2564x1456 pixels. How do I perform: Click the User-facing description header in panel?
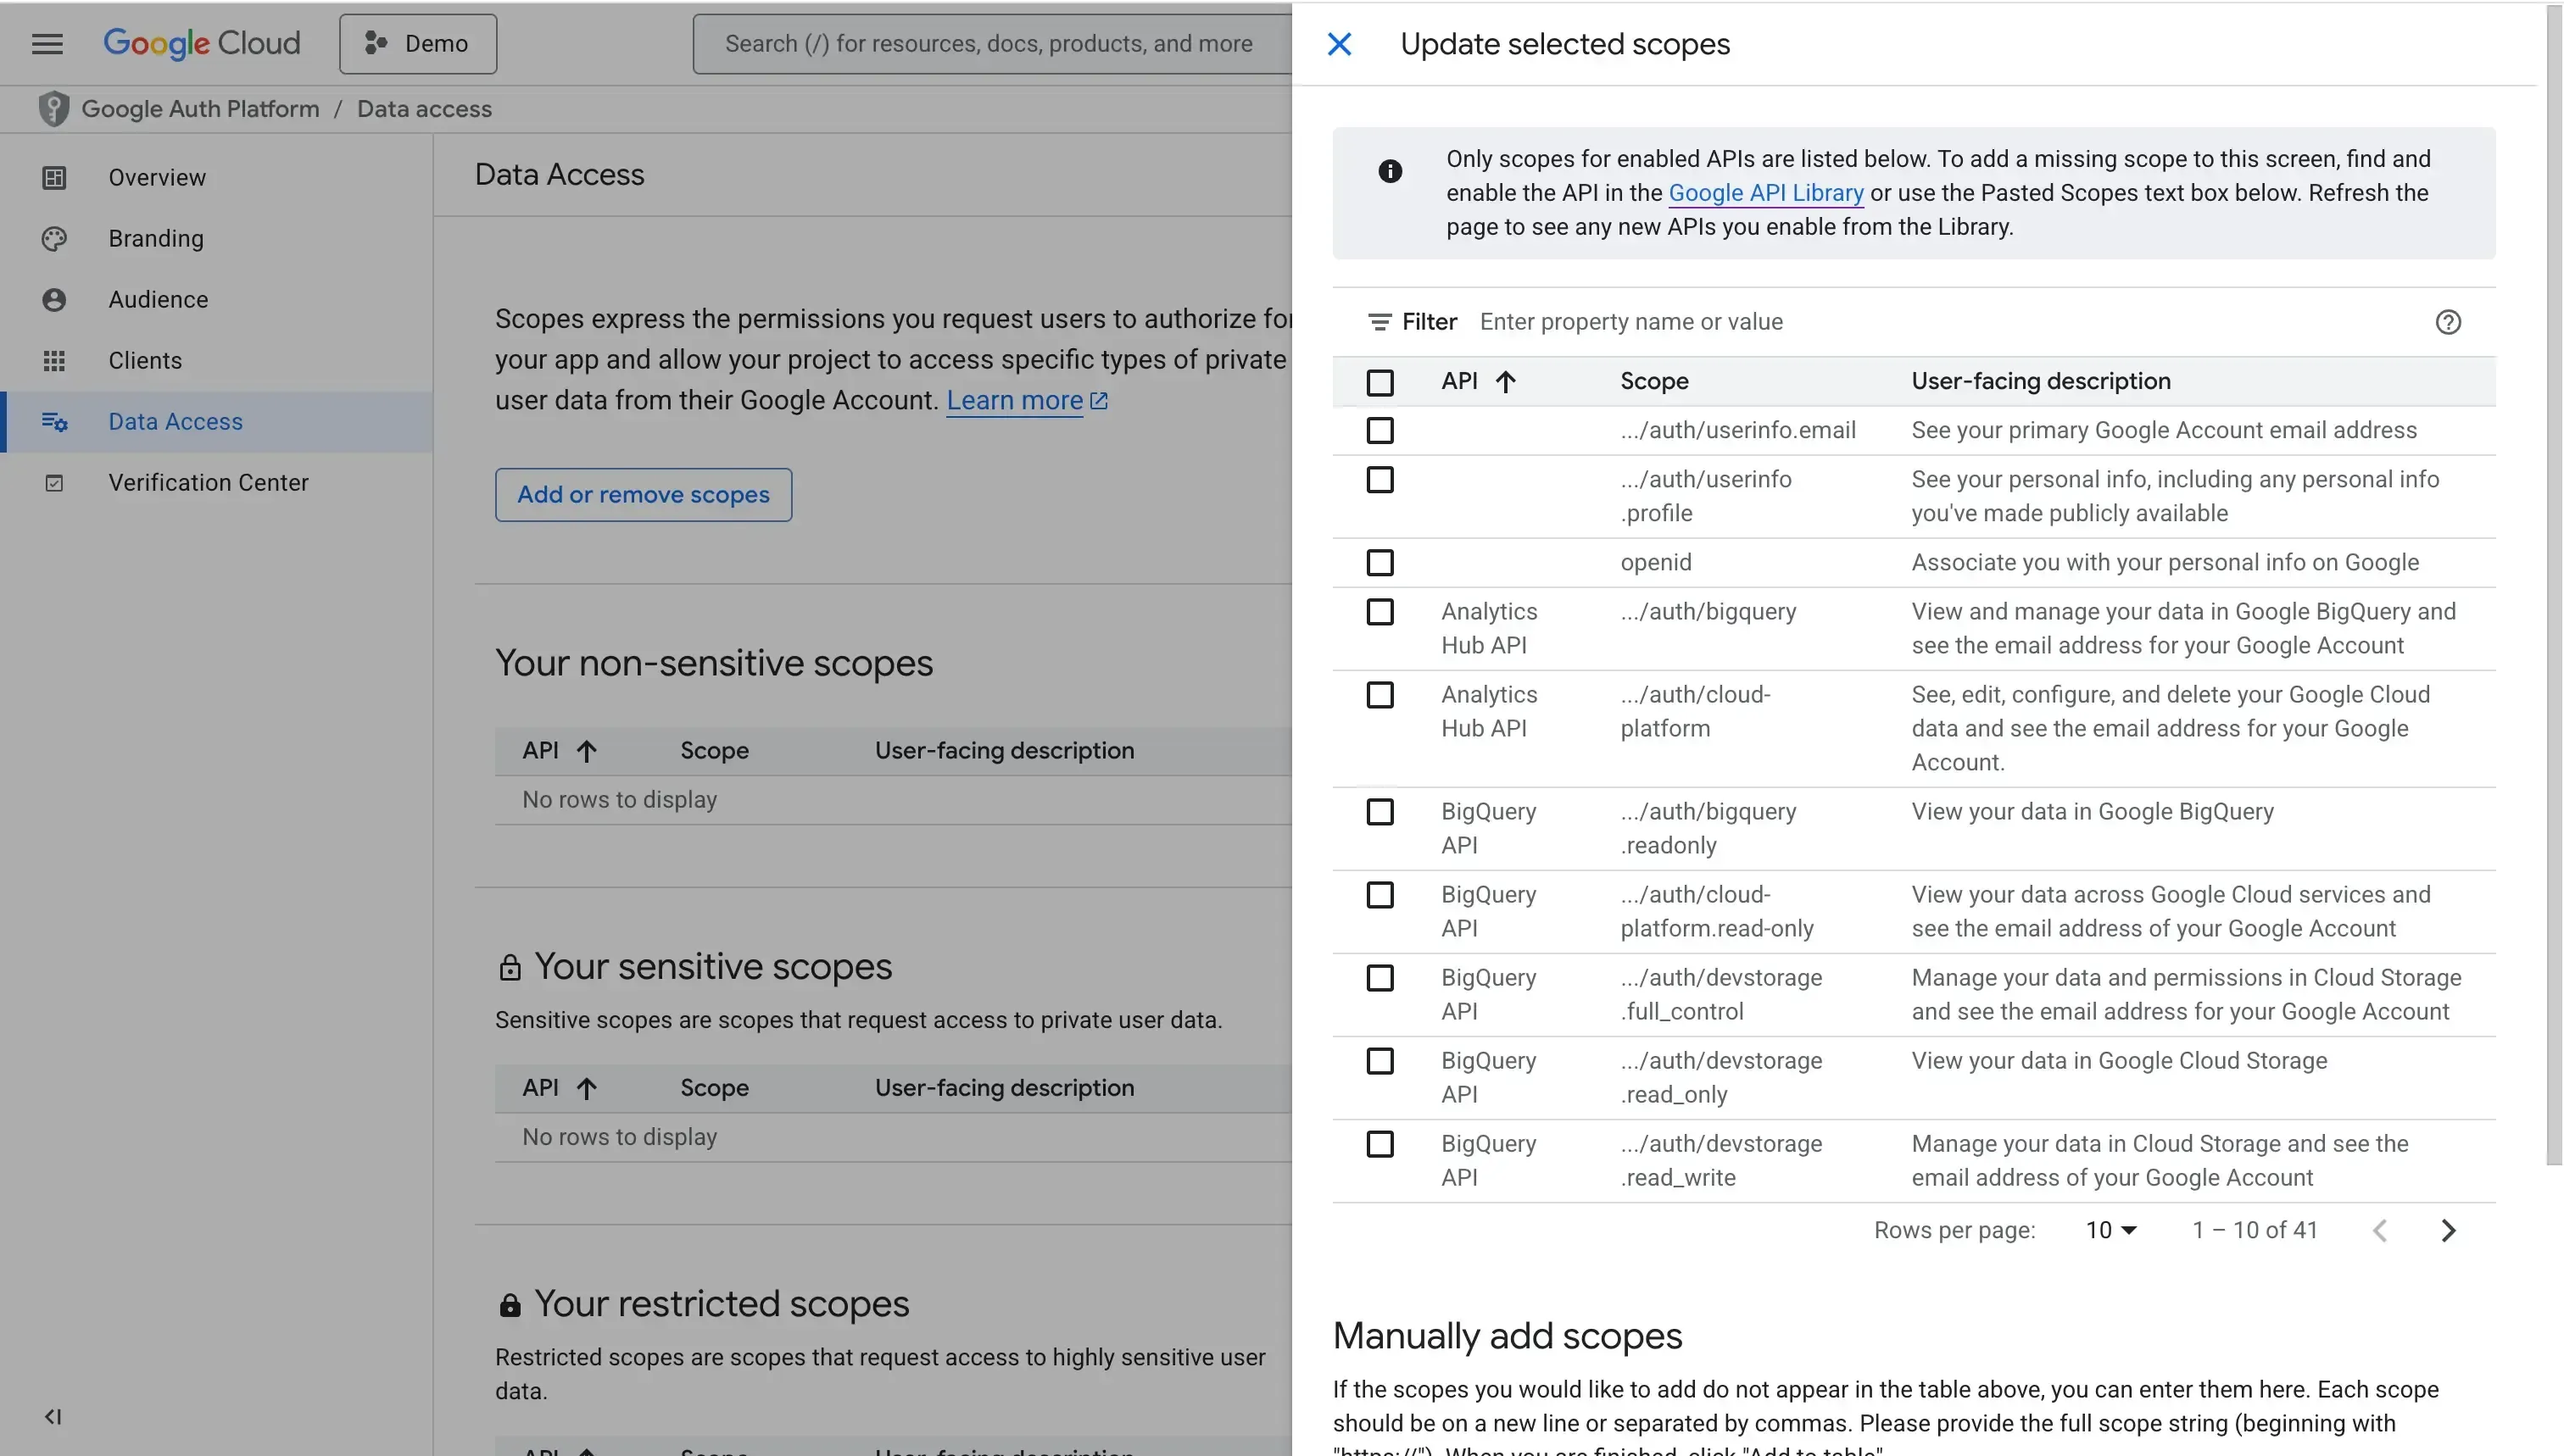pyautogui.click(x=2041, y=381)
